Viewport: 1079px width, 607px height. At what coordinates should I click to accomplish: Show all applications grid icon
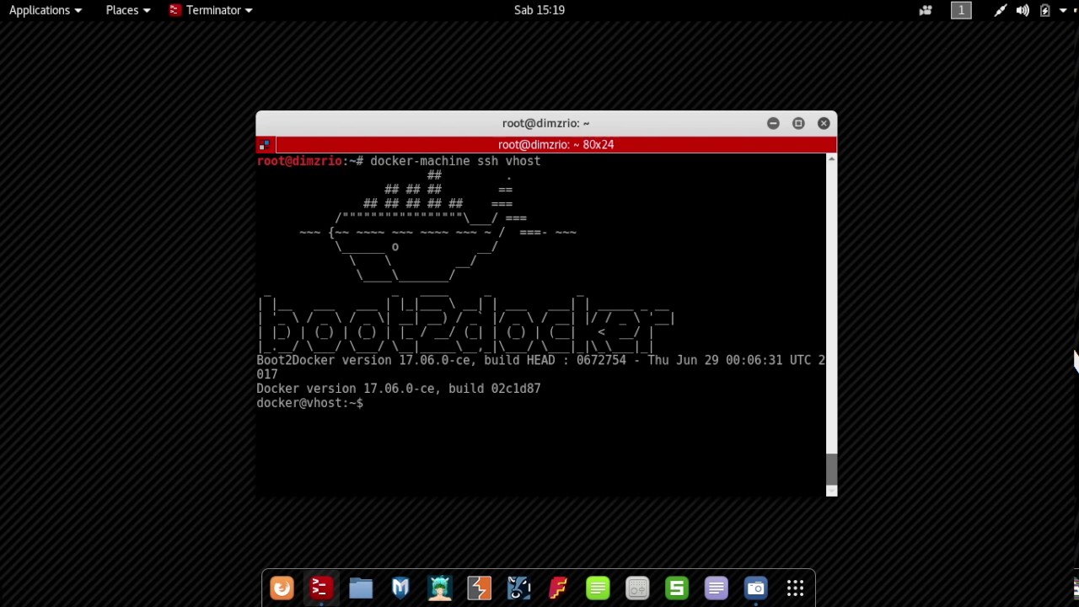[795, 588]
